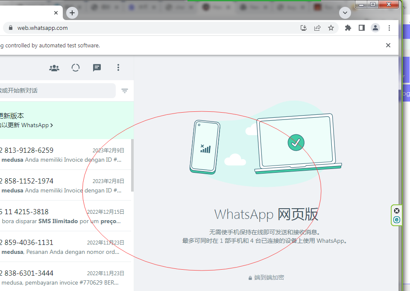Click the search or start new chat field
The width and height of the screenshot is (410, 291).
(56, 91)
